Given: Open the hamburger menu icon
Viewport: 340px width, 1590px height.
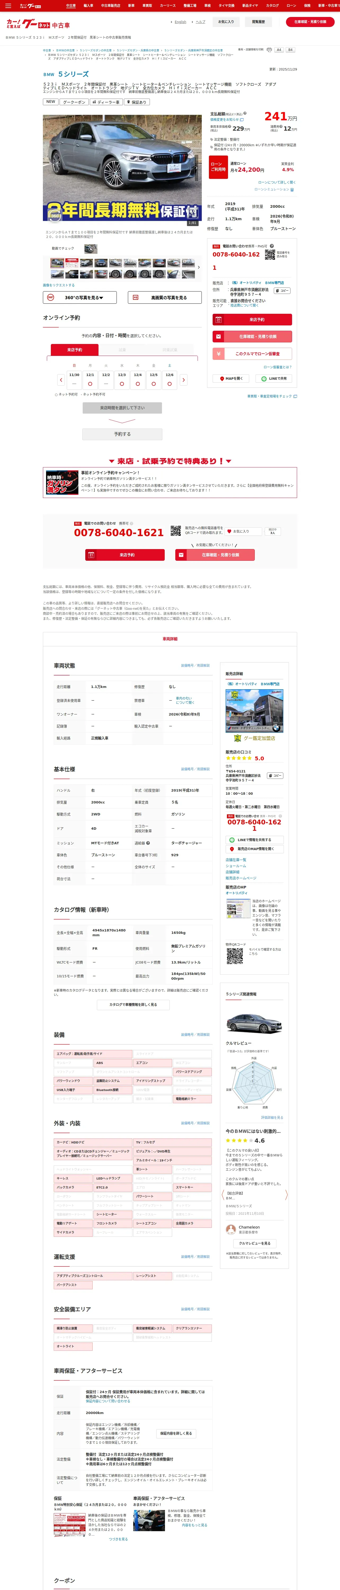Looking at the screenshot, I should (8, 6).
